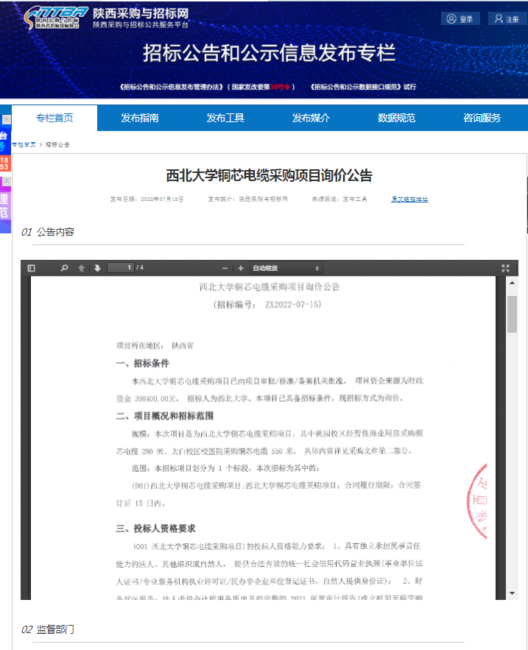The image size is (528, 650).
Task: Switch to the 发布工具 tab
Action: click(x=225, y=118)
